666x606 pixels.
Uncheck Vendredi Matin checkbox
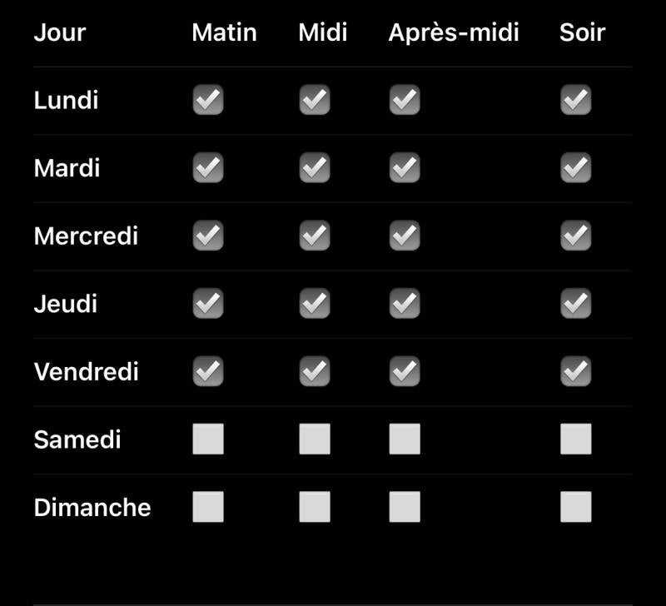[x=208, y=371]
